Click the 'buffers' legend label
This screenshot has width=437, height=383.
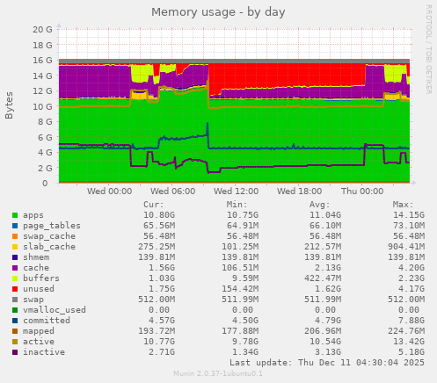coord(41,278)
